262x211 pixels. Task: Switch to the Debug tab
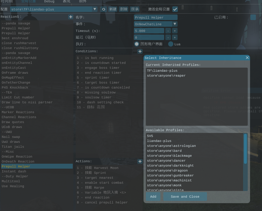tap(49, 1)
